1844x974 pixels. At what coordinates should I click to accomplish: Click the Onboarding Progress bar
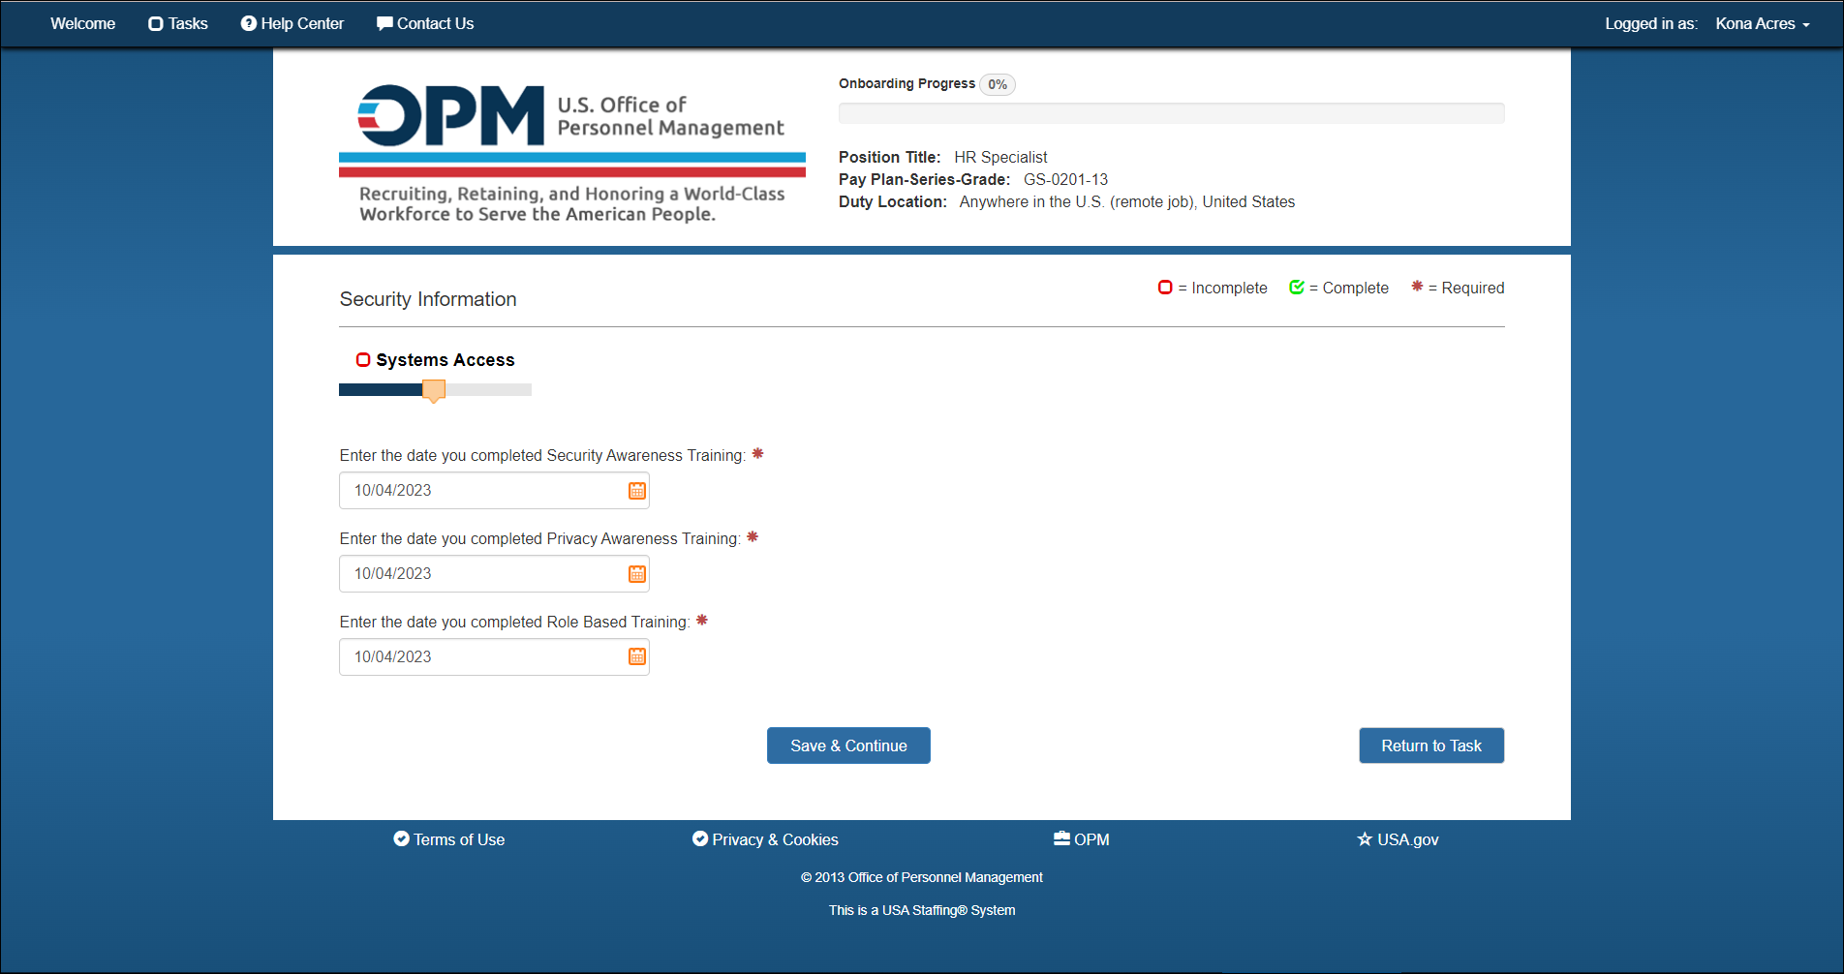point(1171,113)
